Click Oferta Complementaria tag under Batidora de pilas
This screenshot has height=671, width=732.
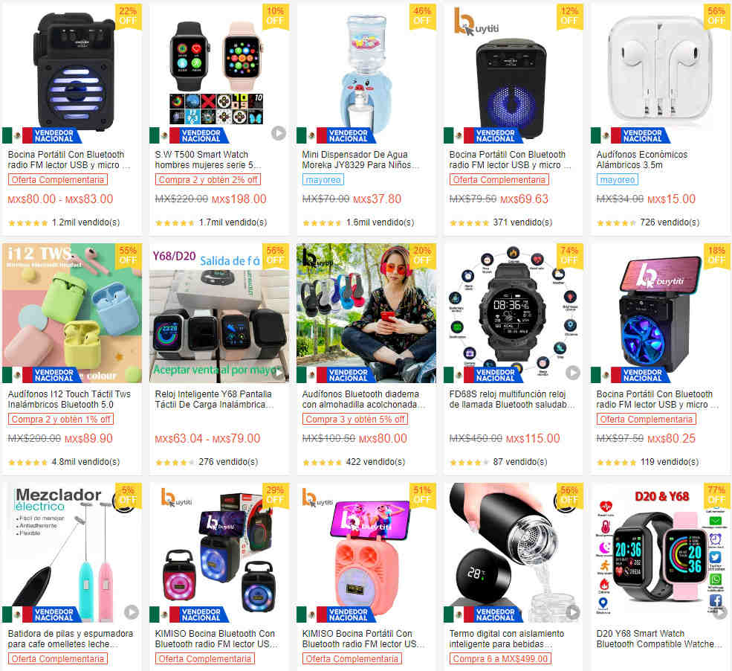coord(58,658)
